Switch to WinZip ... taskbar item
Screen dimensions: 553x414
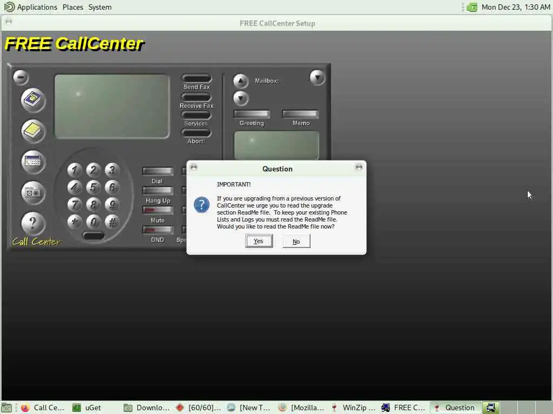click(352, 408)
